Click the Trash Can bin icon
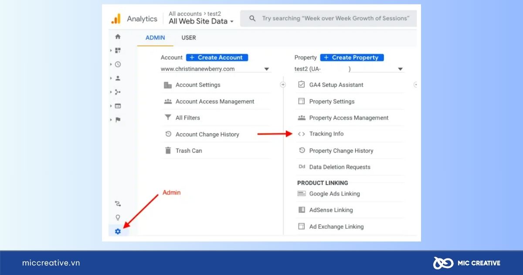The height and width of the screenshot is (275, 523). point(168,150)
